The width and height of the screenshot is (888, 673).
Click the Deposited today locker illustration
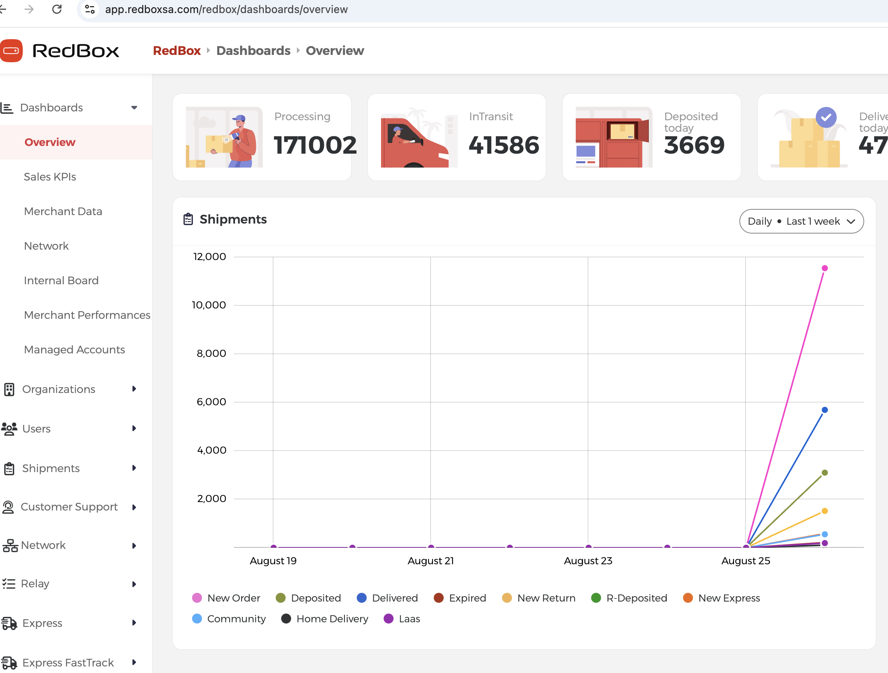pyautogui.click(x=614, y=137)
